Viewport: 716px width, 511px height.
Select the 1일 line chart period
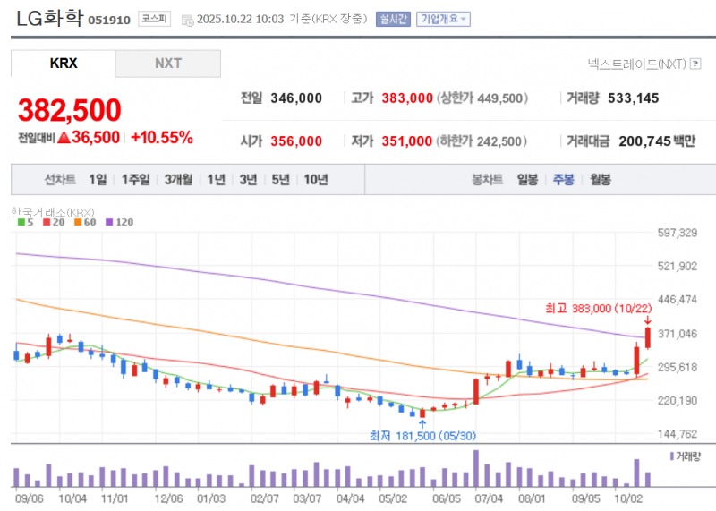[98, 179]
